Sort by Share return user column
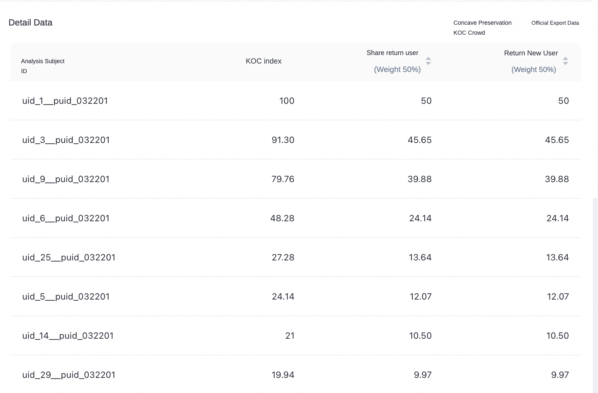Image resolution: width=598 pixels, height=393 pixels. 428,61
